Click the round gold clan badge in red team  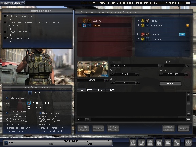coord(85,20)
